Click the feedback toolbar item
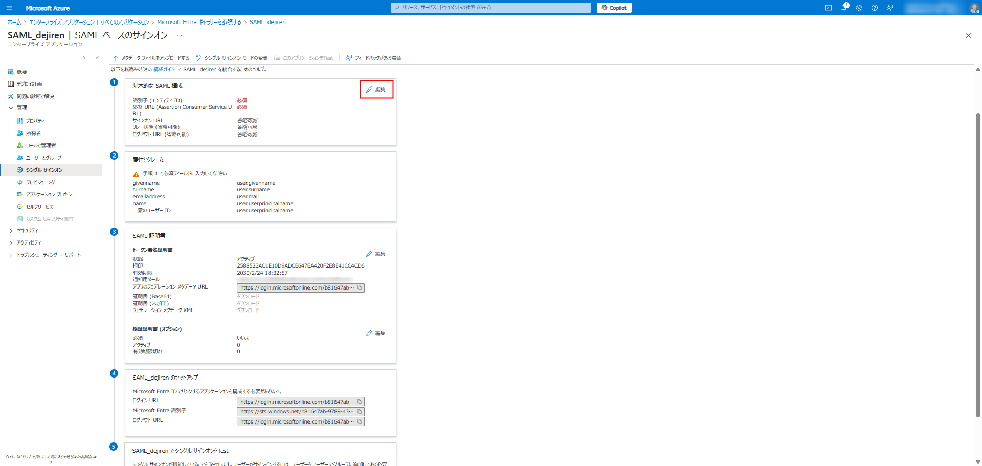The image size is (982, 466). [373, 58]
